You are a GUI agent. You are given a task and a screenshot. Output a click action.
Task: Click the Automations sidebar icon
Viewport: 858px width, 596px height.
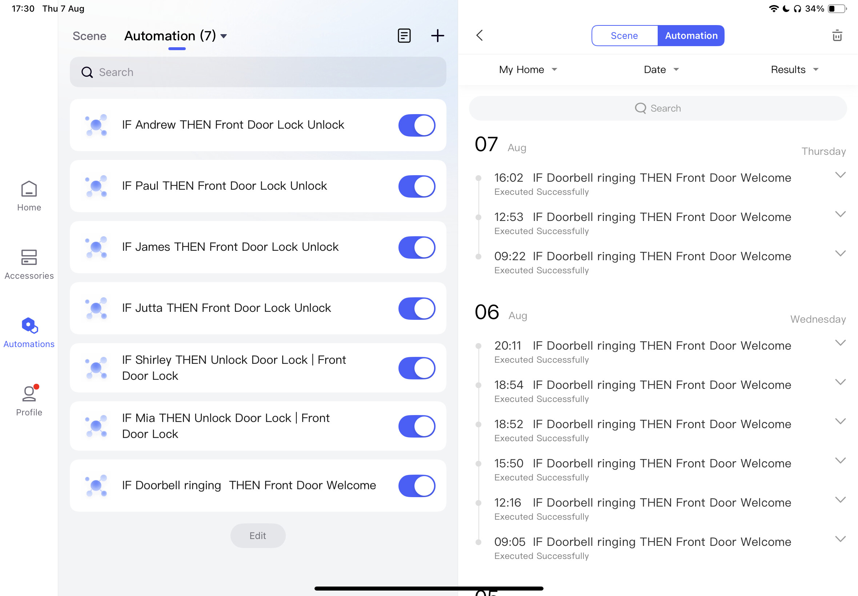tap(29, 333)
